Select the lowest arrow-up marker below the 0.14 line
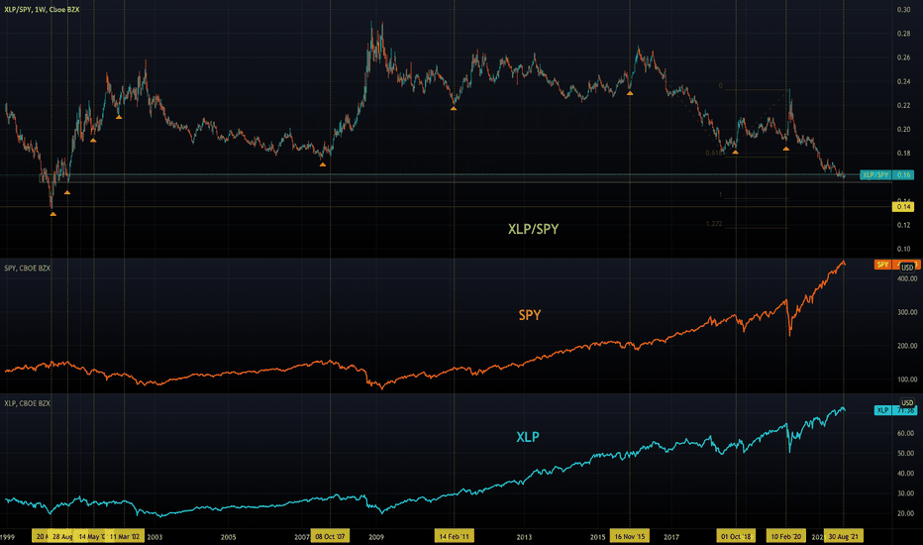 pyautogui.click(x=52, y=214)
